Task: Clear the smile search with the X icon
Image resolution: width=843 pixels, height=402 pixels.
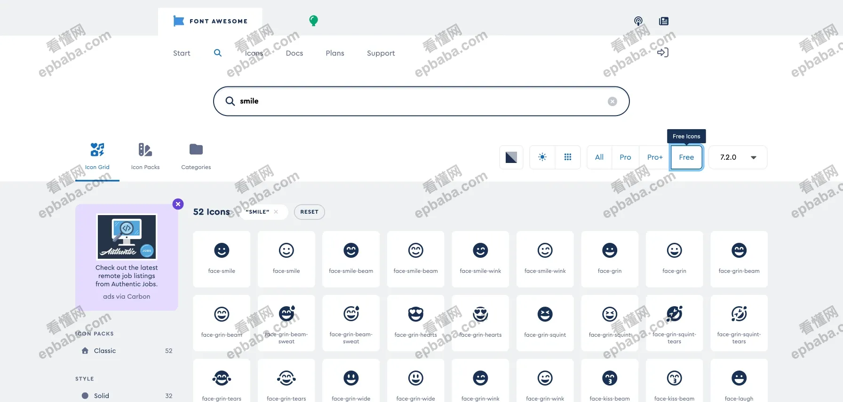Action: coord(612,101)
